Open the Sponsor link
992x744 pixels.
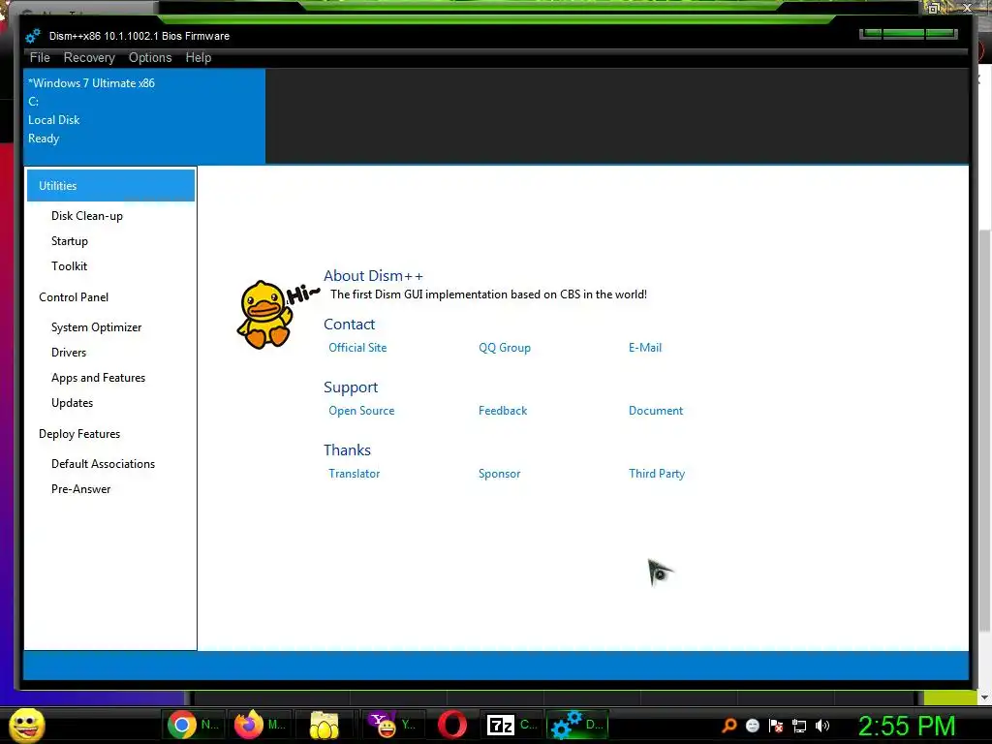(499, 473)
